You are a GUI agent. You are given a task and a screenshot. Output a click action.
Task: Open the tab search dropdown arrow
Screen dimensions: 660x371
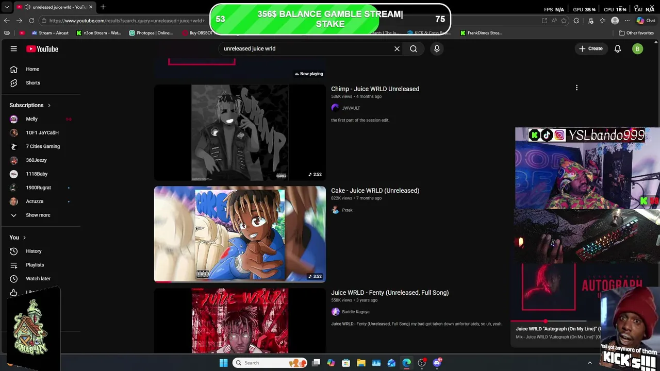[x=7, y=7]
